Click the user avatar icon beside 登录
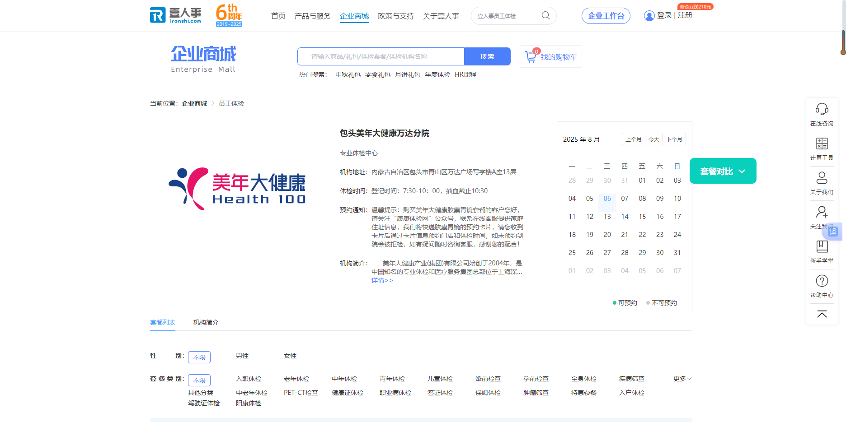The image size is (846, 422). pyautogui.click(x=649, y=16)
